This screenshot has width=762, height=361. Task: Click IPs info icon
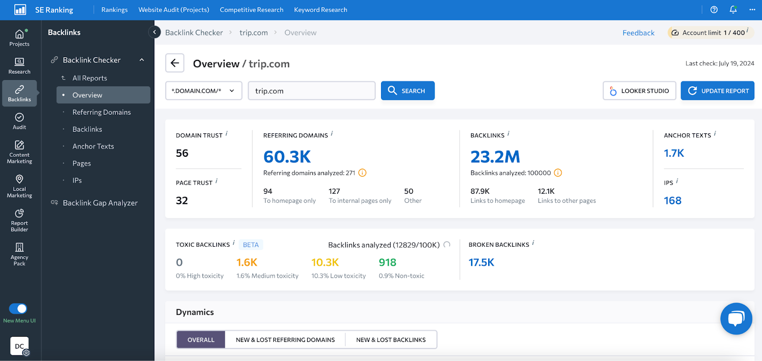click(677, 181)
